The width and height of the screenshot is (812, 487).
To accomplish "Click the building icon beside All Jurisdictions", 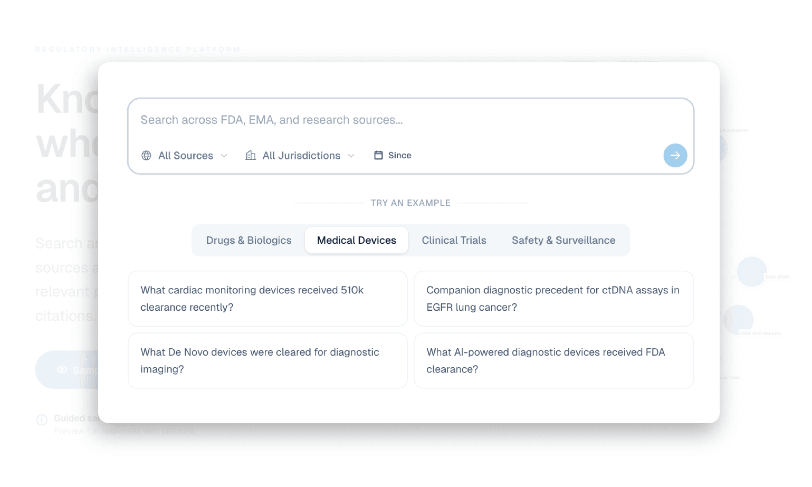I will tap(251, 155).
